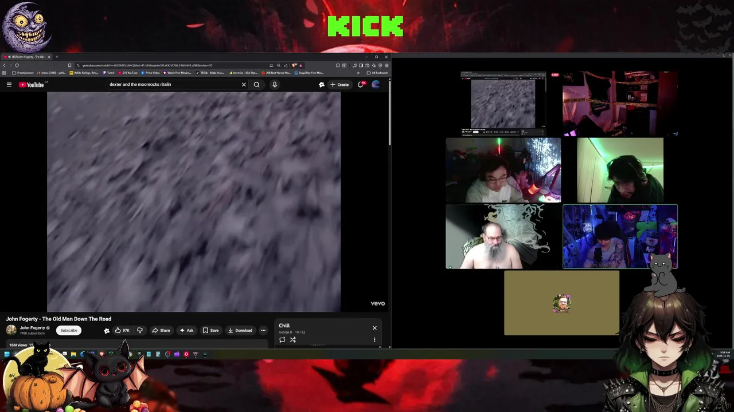Open the John Fogerty channel avatar
The width and height of the screenshot is (734, 412).
coord(11,330)
